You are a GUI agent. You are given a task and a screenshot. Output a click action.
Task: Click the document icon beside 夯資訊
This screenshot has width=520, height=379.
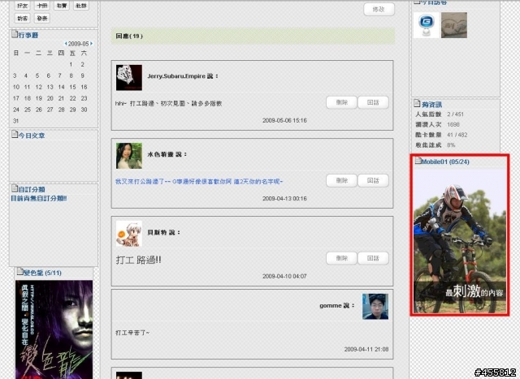[417, 103]
